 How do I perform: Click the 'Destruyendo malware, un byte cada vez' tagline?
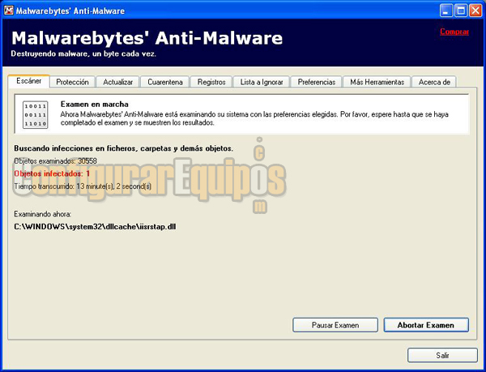coord(83,54)
